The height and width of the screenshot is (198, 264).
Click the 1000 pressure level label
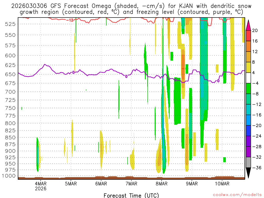point(9,176)
